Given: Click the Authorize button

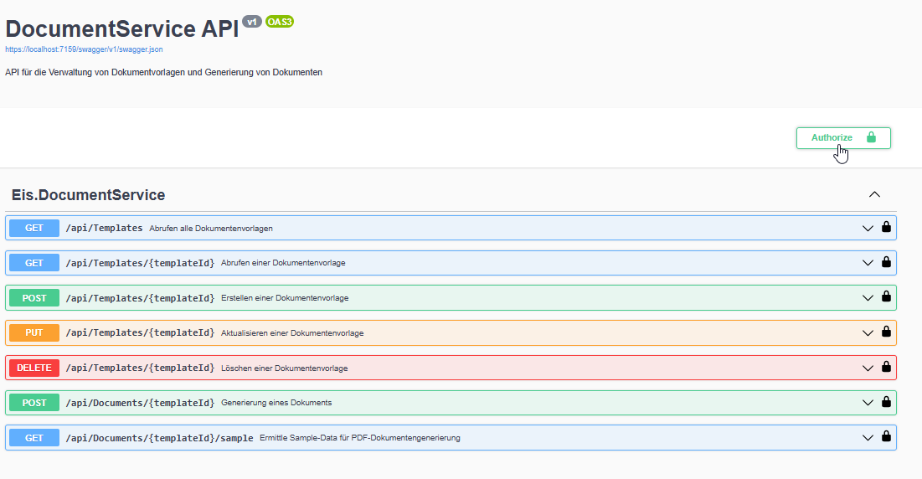Looking at the screenshot, I should pyautogui.click(x=843, y=138).
